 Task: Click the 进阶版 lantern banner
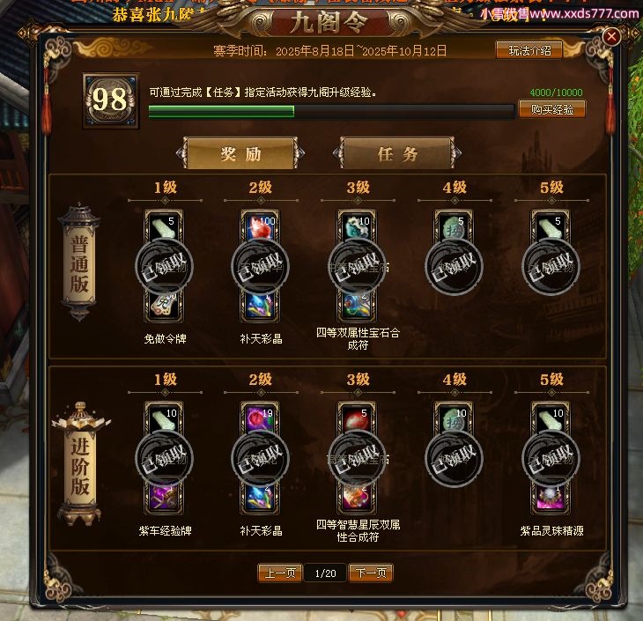coord(80,463)
